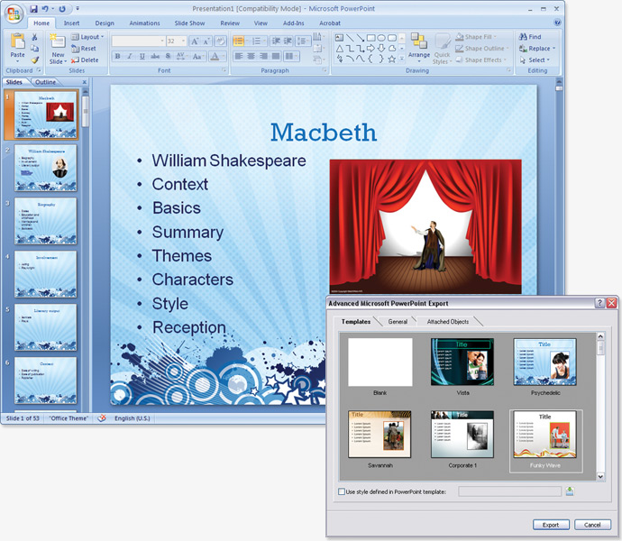Select the Right Arrow shape
Viewport: 622px width, 541px height.
pyautogui.click(x=370, y=49)
